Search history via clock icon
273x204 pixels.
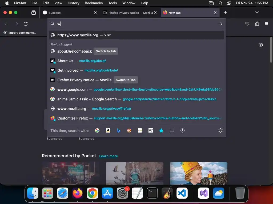pos(182,130)
